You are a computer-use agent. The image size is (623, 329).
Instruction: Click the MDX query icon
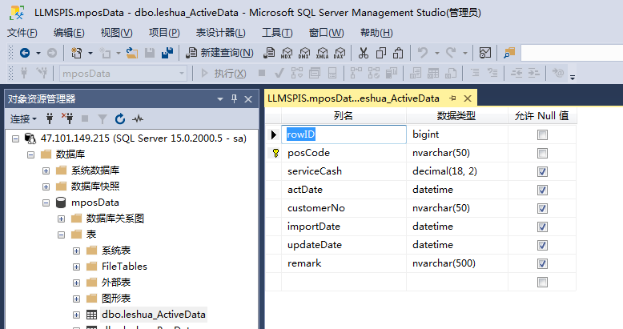287,53
